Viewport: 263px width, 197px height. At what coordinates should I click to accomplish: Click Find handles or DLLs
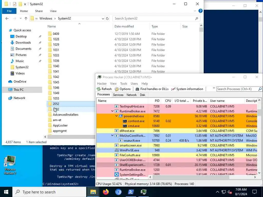coord(152,89)
